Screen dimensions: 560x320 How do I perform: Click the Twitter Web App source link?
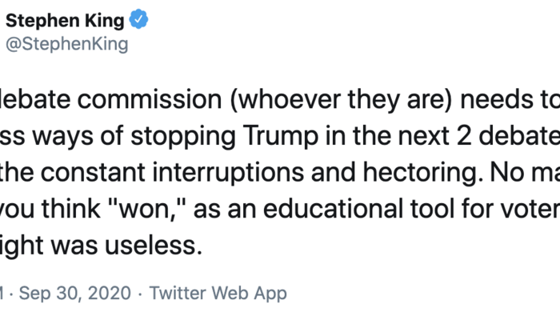[x=218, y=294]
